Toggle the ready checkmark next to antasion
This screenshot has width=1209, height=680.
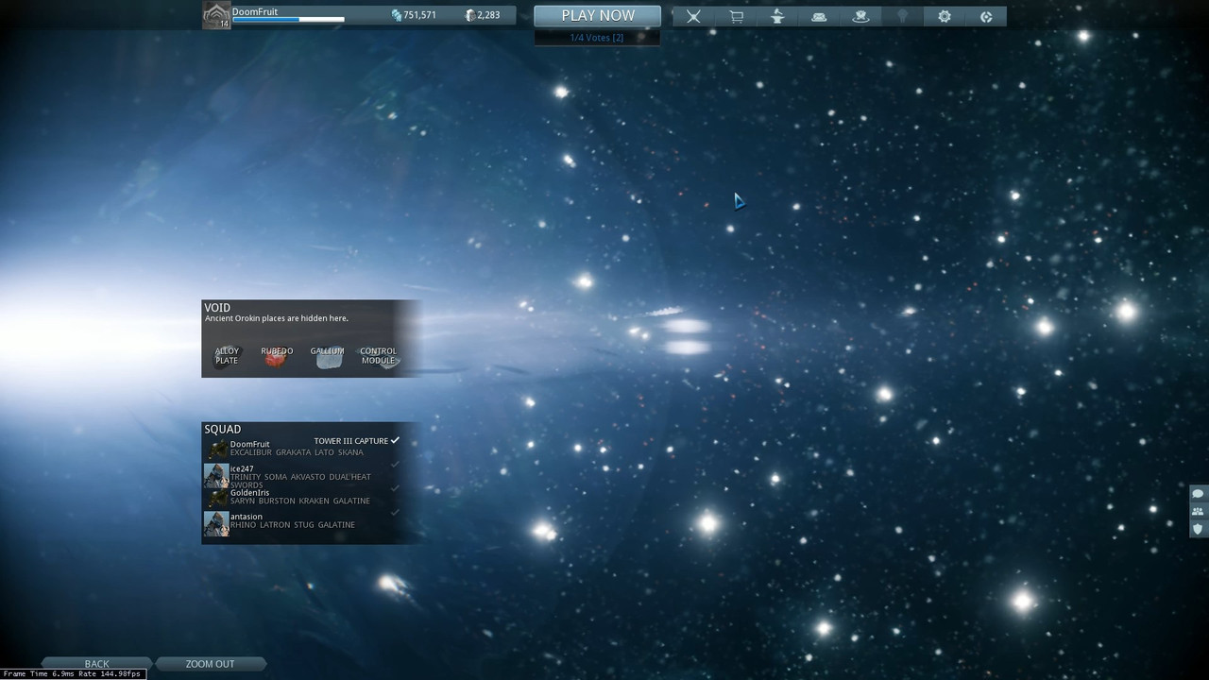pyautogui.click(x=395, y=512)
